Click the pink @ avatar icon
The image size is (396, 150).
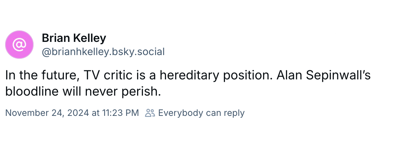click(x=19, y=44)
